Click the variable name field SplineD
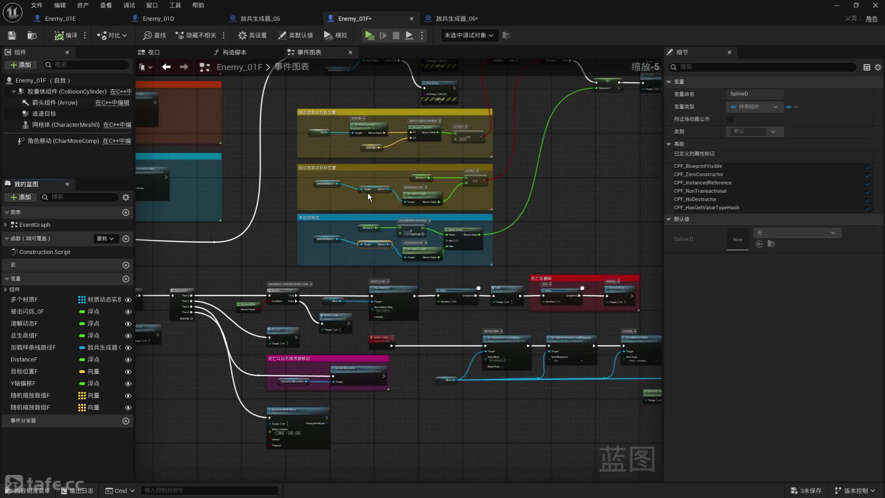The width and height of the screenshot is (885, 498). [754, 94]
